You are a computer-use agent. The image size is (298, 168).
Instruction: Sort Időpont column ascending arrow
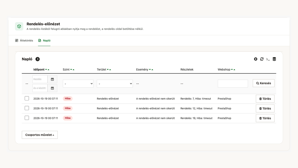tap(48, 70)
